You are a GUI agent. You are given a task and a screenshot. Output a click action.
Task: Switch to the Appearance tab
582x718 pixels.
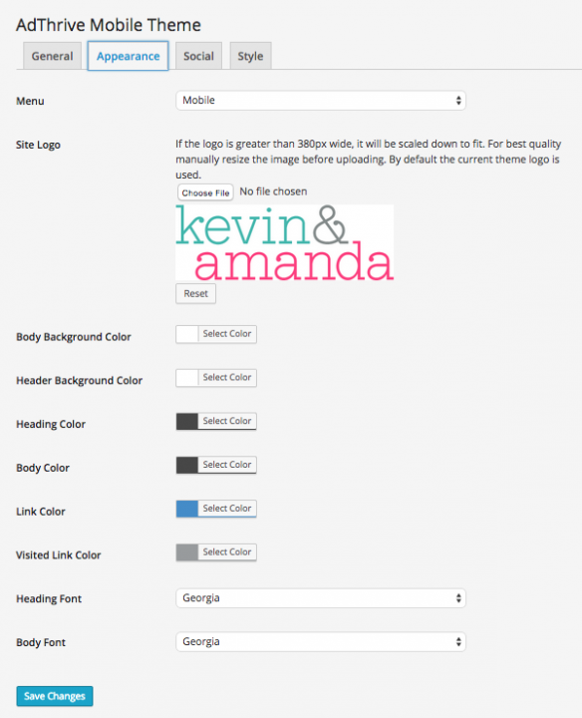pyautogui.click(x=129, y=56)
